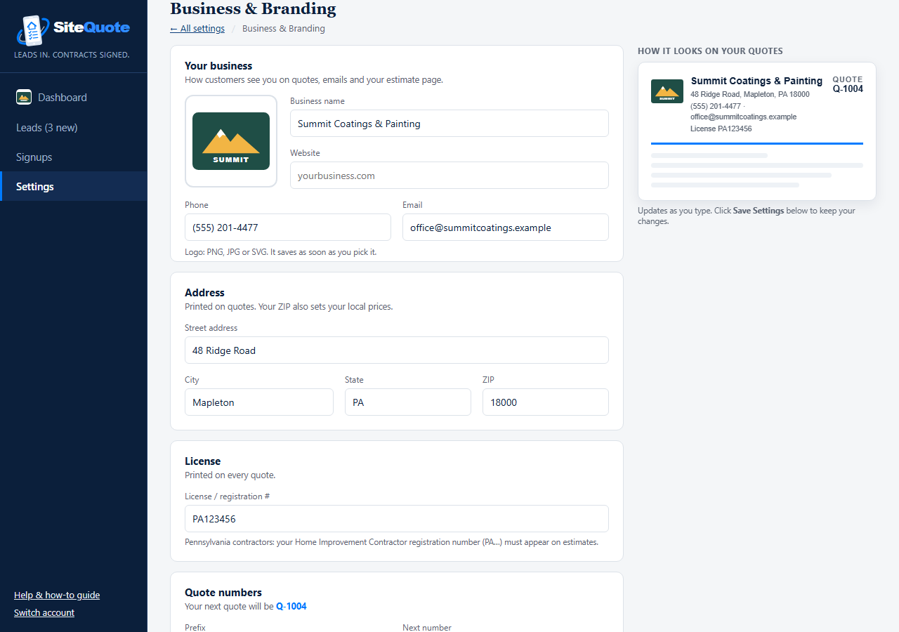Click the SiteQuote logo in the sidebar
The image size is (899, 632).
(x=73, y=29)
